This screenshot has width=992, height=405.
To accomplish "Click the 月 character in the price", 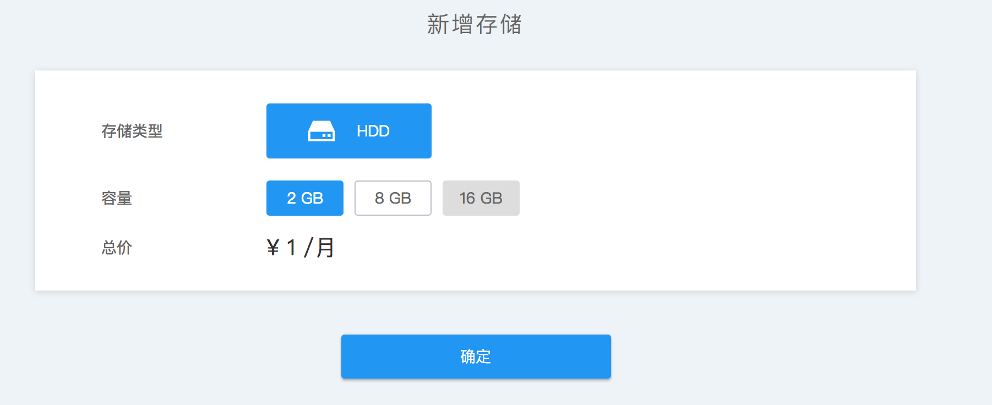I will pyautogui.click(x=325, y=248).
